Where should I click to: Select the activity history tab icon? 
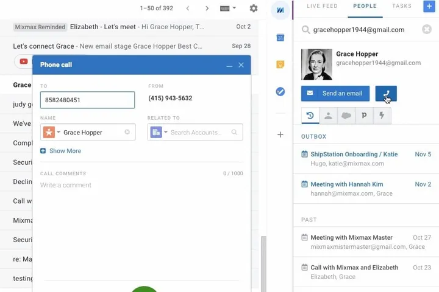click(x=310, y=116)
